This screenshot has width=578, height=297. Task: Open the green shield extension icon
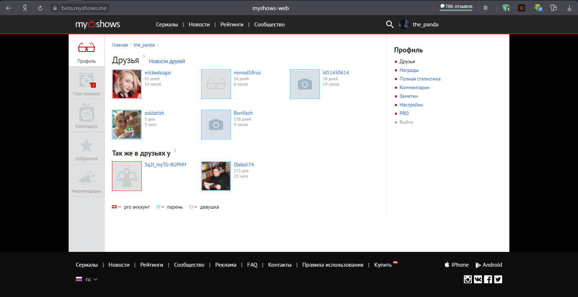tap(506, 8)
